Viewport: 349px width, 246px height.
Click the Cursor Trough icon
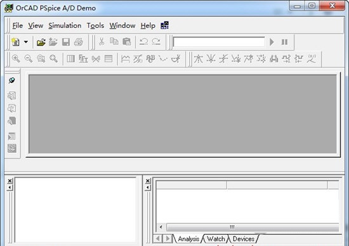coord(211,59)
